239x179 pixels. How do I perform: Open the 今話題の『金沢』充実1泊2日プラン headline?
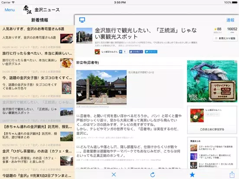click(37, 176)
